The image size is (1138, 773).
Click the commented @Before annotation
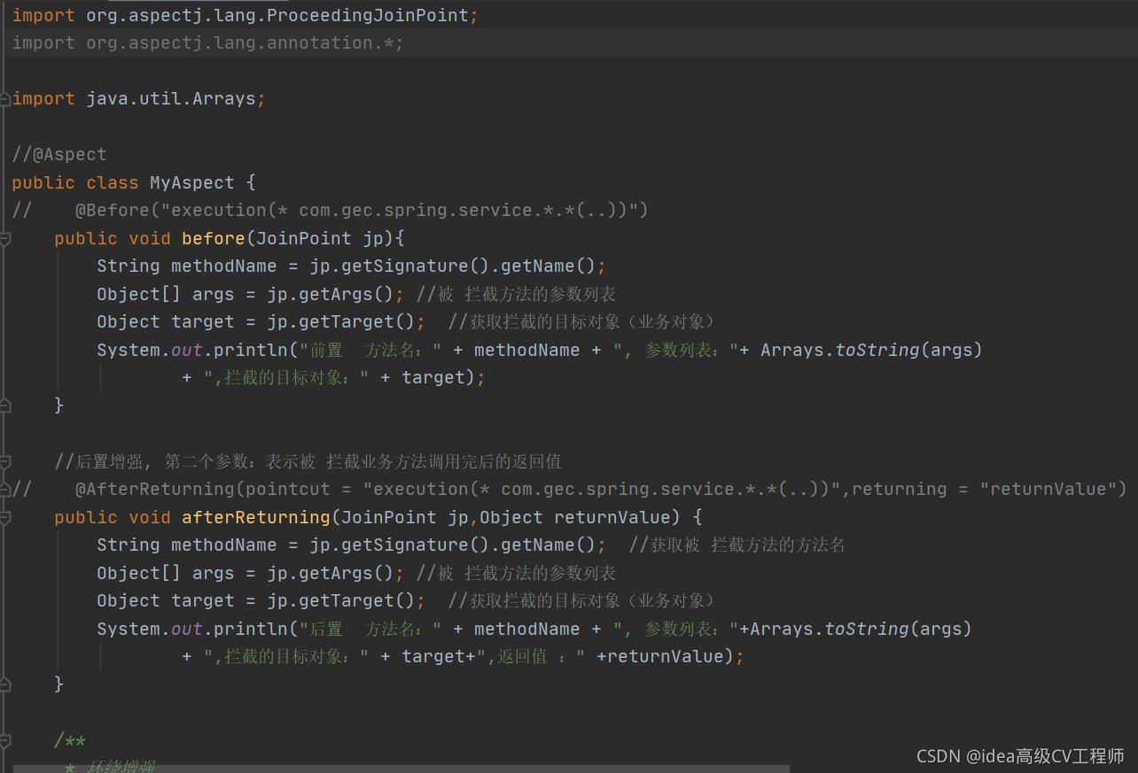[362, 210]
